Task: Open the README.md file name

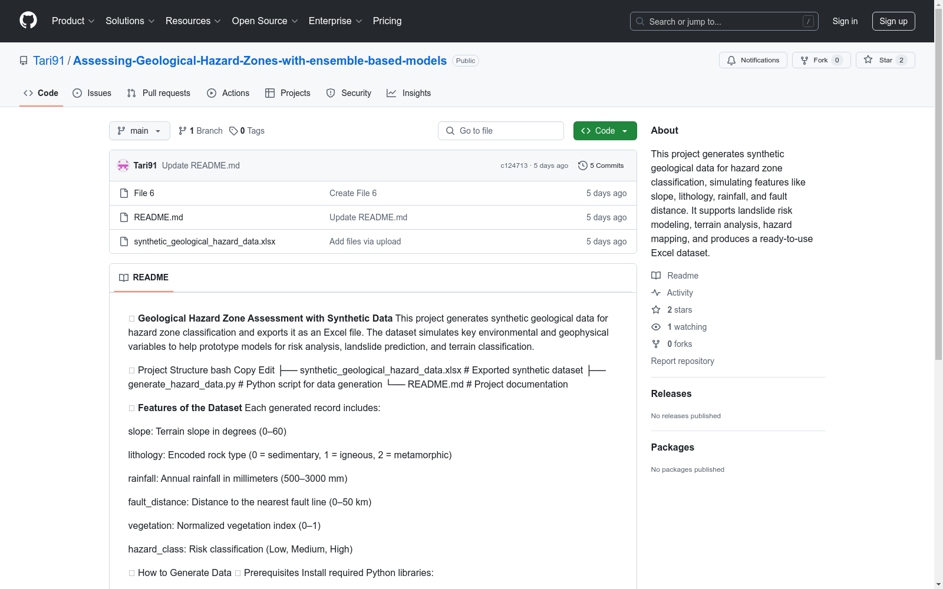Action: 159,217
